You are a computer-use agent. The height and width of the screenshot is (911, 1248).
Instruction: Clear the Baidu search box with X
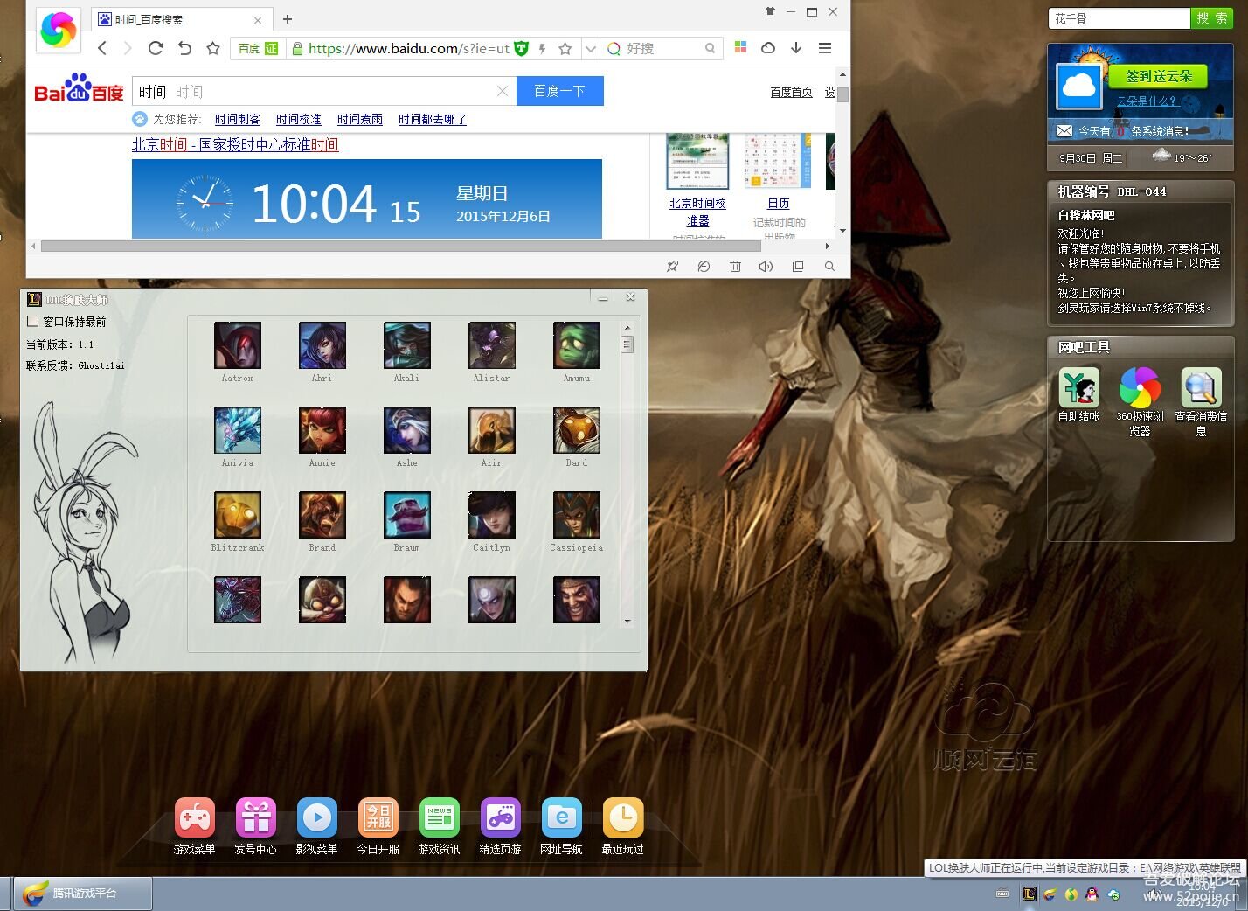tap(503, 91)
